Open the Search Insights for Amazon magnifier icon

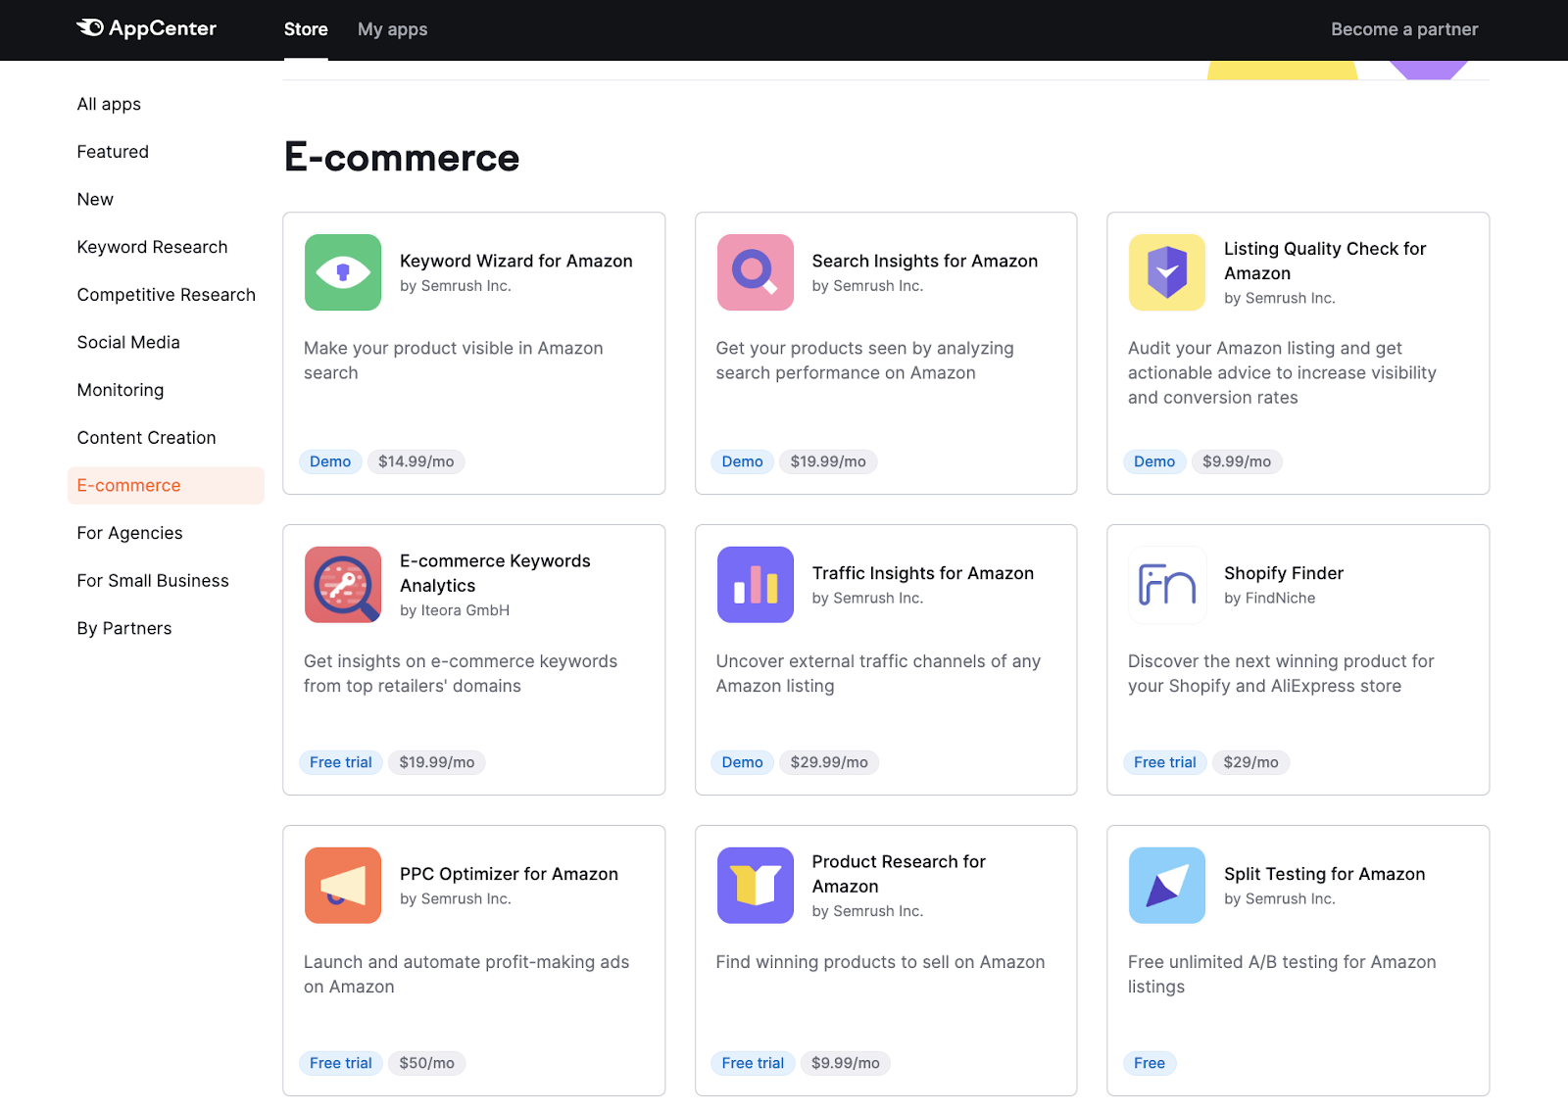(x=755, y=272)
